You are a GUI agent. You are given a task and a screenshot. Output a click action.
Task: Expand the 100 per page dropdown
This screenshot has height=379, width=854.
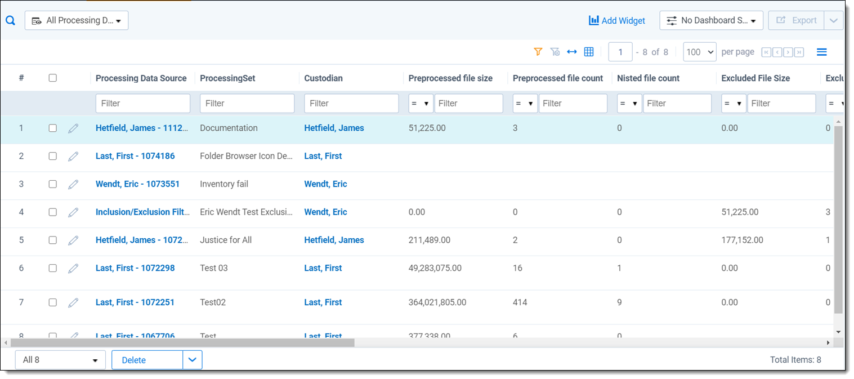click(x=699, y=52)
